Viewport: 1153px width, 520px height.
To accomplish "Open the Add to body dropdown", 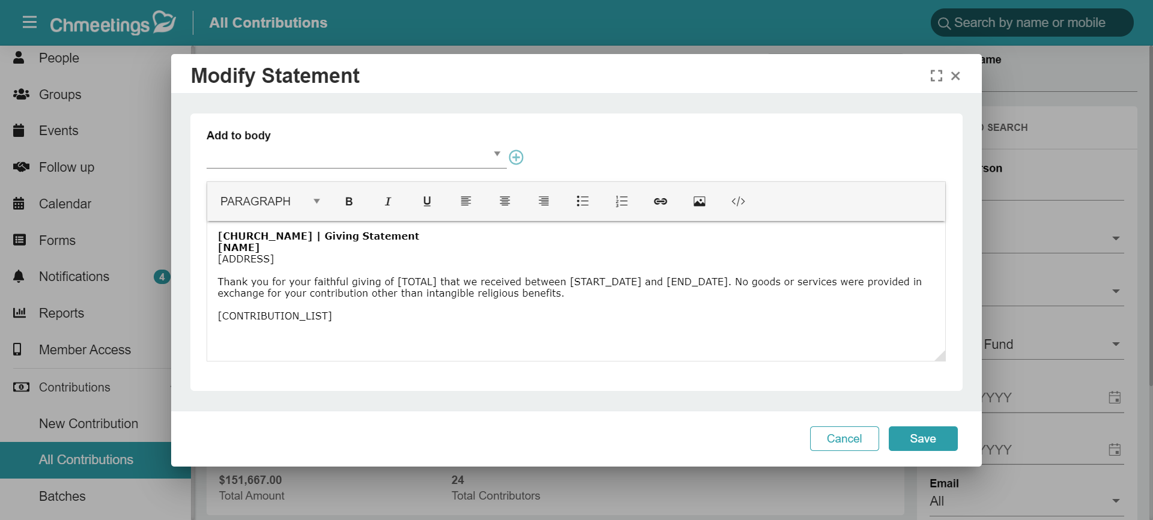I will pos(356,156).
